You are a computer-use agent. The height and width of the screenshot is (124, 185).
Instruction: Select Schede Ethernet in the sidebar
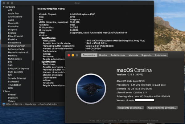coord(17,78)
